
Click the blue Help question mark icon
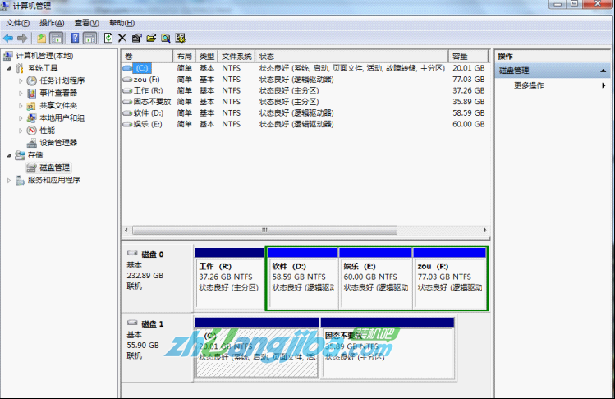point(75,38)
